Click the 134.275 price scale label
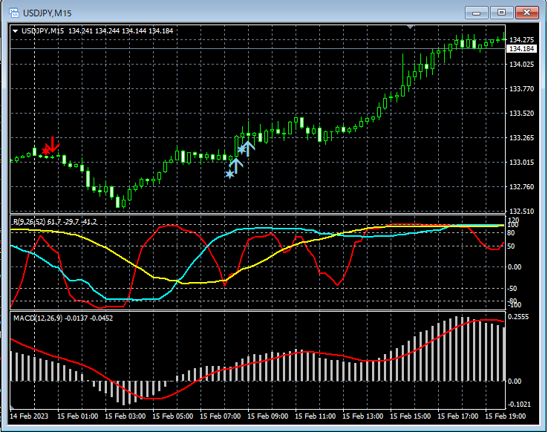Screen dimensions: 548x432 pos(521,39)
